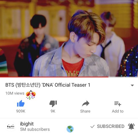
Task: Tap the 5M subscribers text
Action: (x=35, y=130)
